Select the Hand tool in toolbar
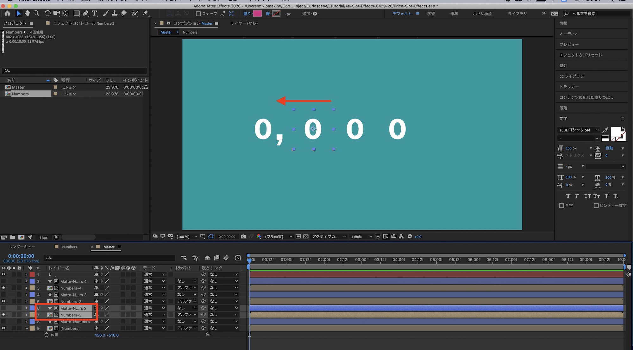Screen dimensions: 633x350 (28, 13)
